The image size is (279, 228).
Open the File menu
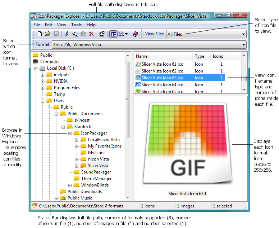[37, 25]
